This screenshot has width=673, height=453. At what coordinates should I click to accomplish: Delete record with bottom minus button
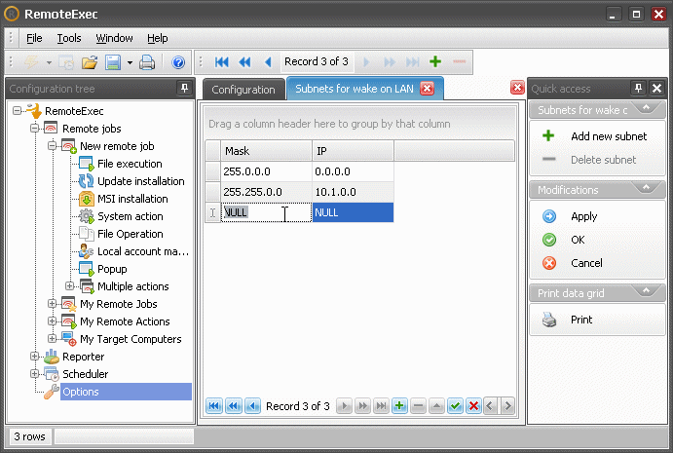[418, 406]
